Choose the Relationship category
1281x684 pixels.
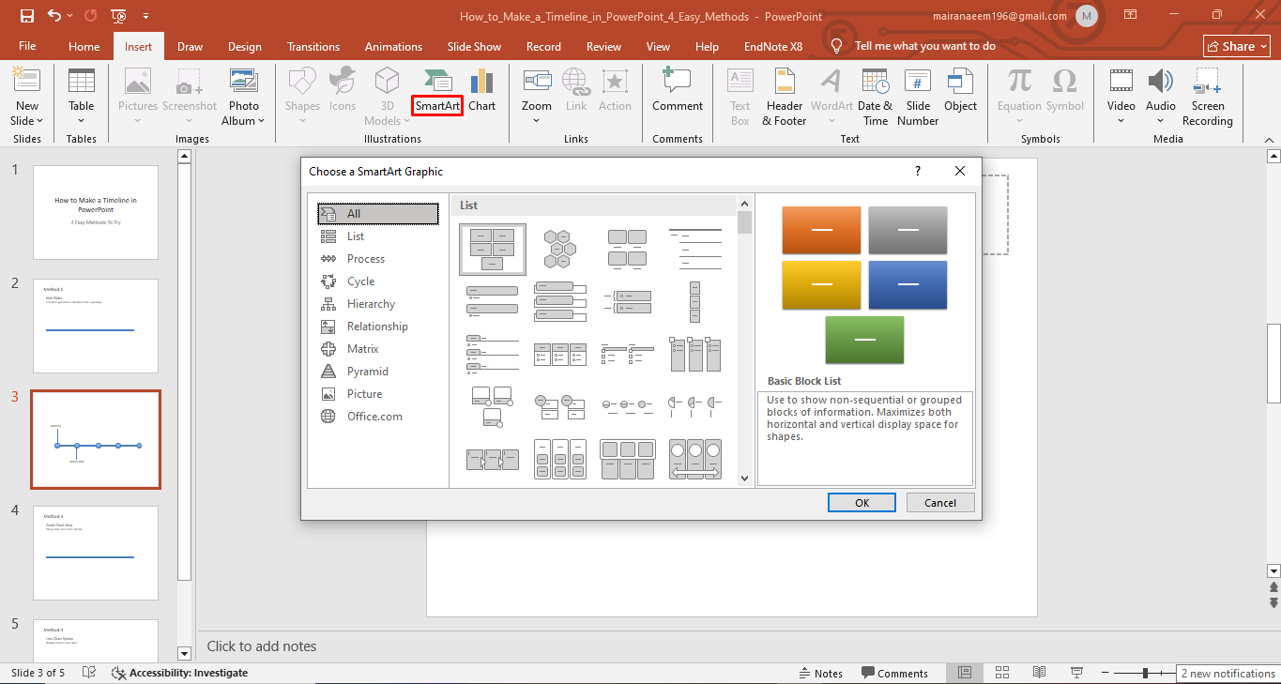pyautogui.click(x=377, y=327)
